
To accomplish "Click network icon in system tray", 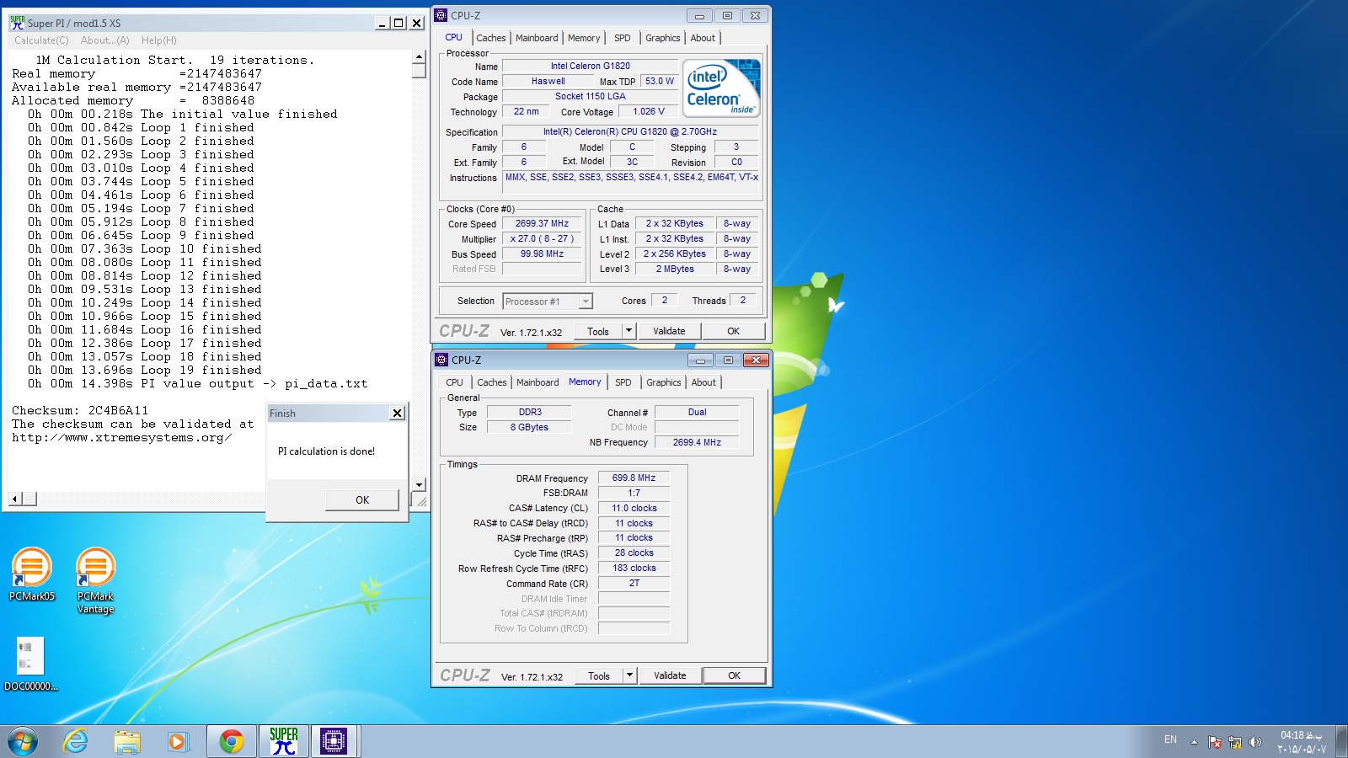I will (1235, 742).
